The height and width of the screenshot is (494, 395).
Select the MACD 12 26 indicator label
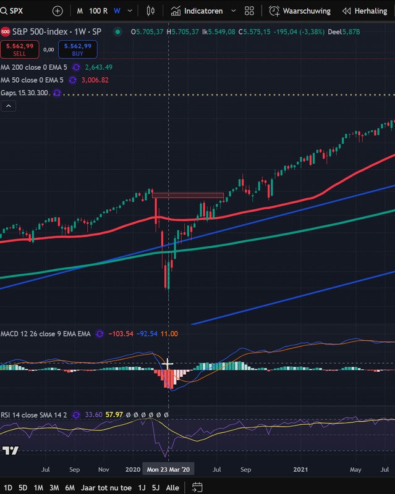click(46, 333)
